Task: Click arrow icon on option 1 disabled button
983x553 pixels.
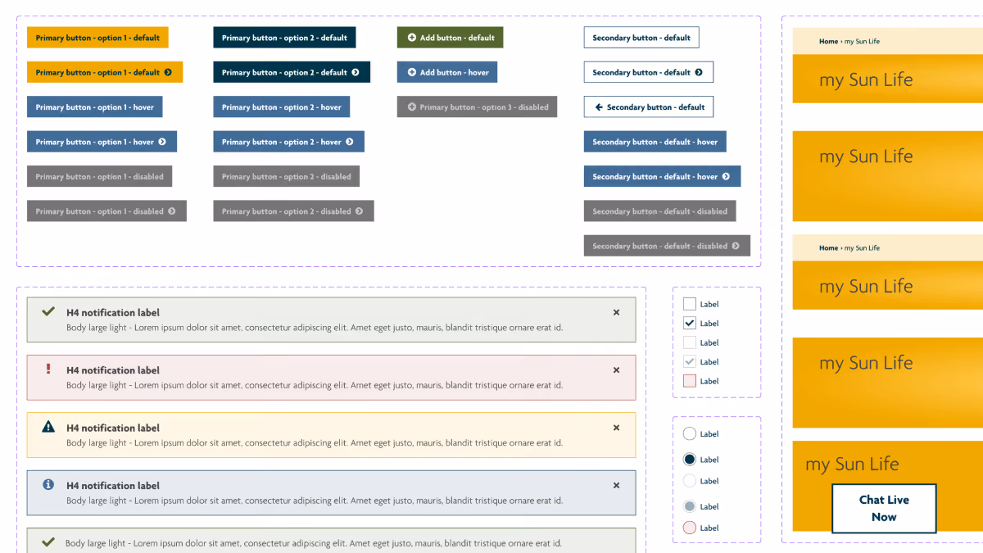Action: 172,211
